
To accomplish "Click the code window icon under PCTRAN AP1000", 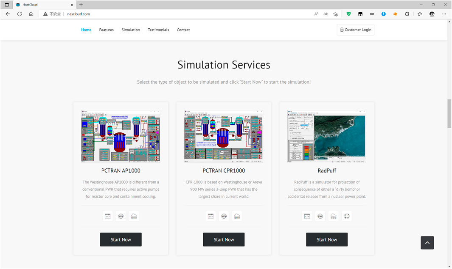I will click(x=107, y=216).
